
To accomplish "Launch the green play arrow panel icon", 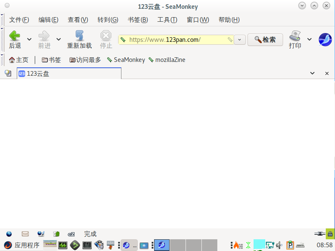I will pos(75,245).
